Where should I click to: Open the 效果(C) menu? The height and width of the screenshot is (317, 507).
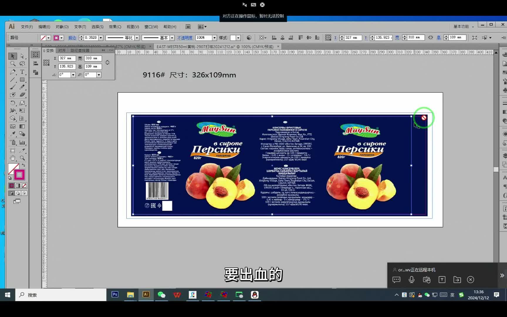[x=115, y=27]
